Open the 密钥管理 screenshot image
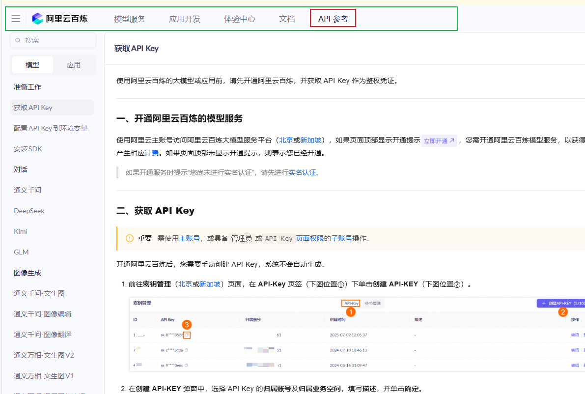585x394 pixels. [x=357, y=334]
